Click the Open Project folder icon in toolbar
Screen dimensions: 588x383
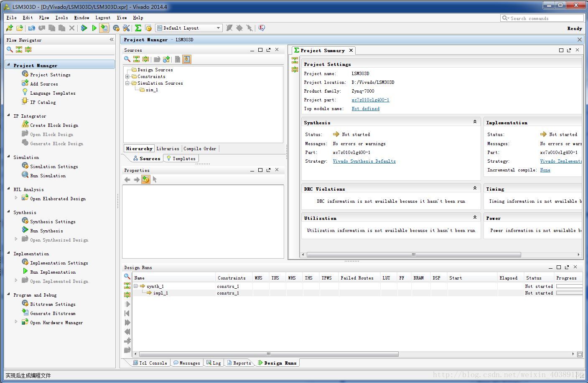(x=20, y=28)
